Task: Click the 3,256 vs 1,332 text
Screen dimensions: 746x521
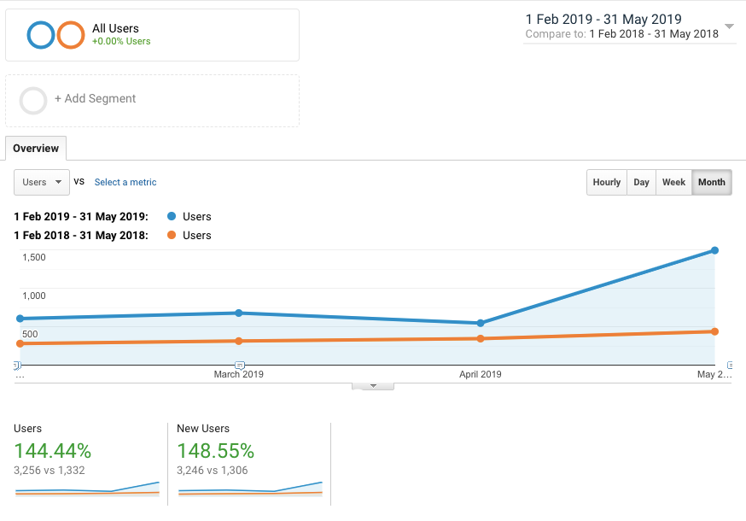Action: [50, 471]
